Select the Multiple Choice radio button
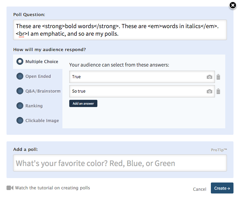Screen dimensions: 240x200 pyautogui.click(x=20, y=61)
